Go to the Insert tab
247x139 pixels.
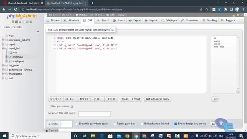click(x=119, y=20)
